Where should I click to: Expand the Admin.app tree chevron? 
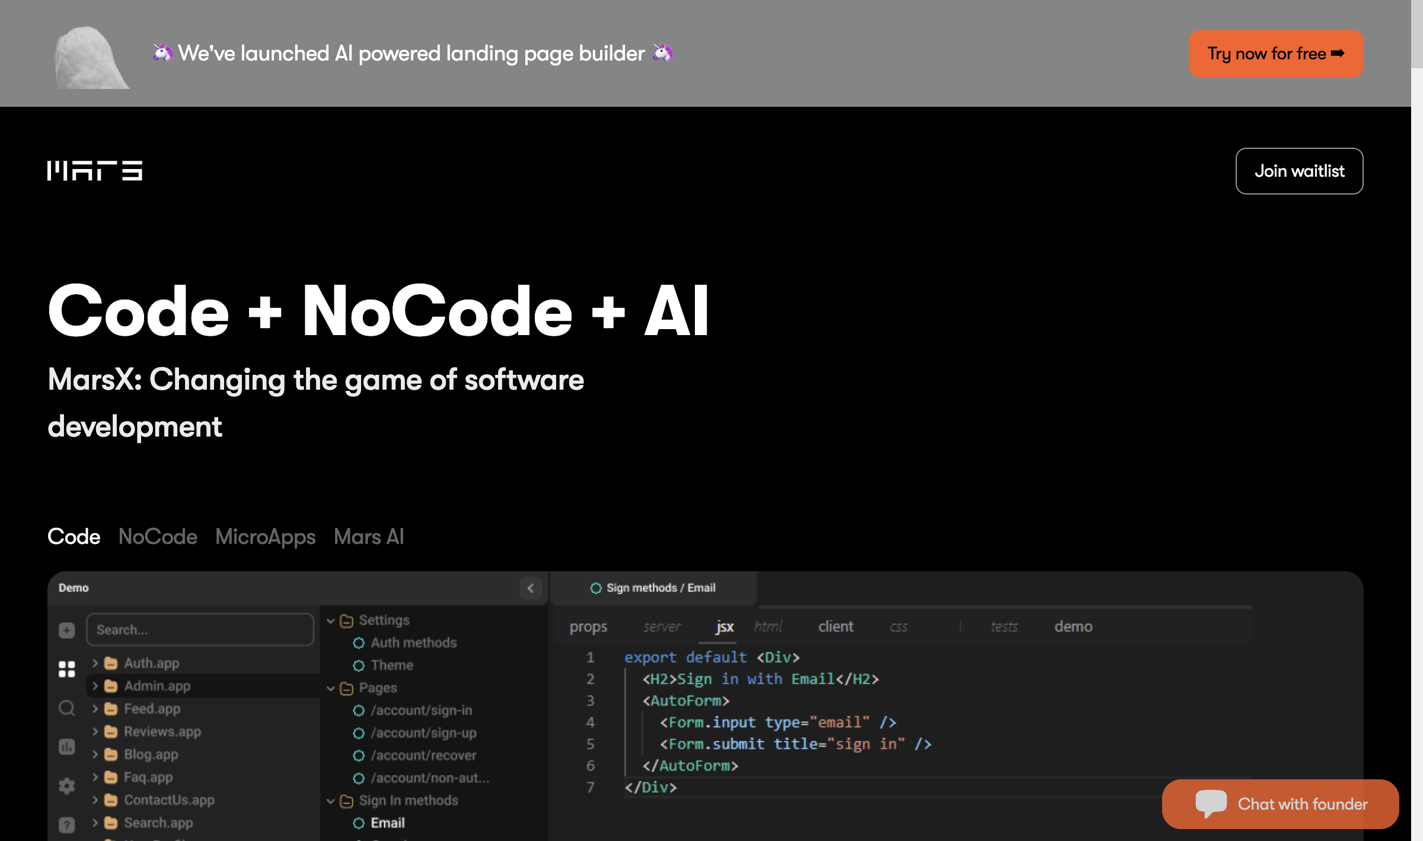click(95, 686)
